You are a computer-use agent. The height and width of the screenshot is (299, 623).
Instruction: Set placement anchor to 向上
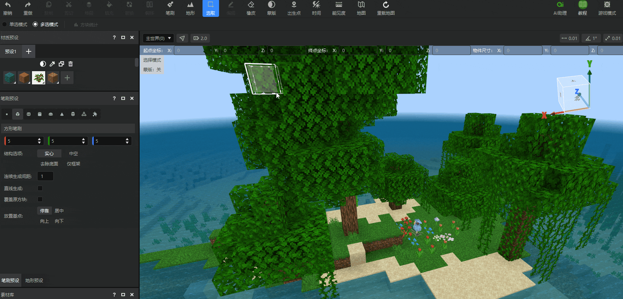point(44,221)
